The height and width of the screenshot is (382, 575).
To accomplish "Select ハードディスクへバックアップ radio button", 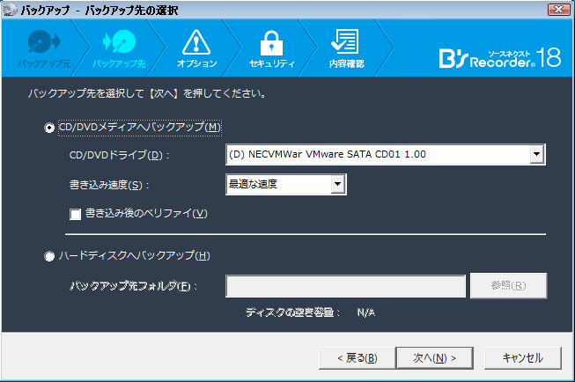I will pos(49,256).
